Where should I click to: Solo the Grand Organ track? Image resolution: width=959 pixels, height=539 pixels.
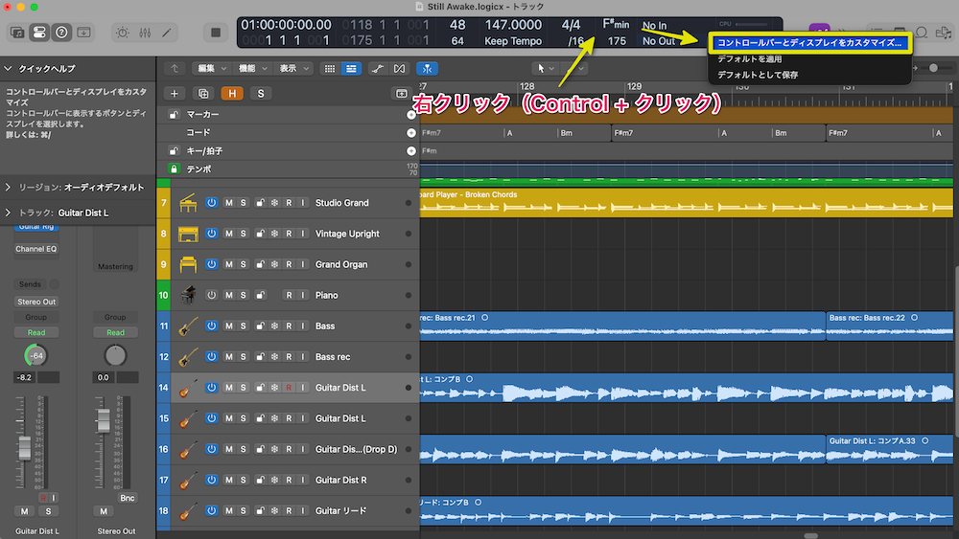pos(244,264)
